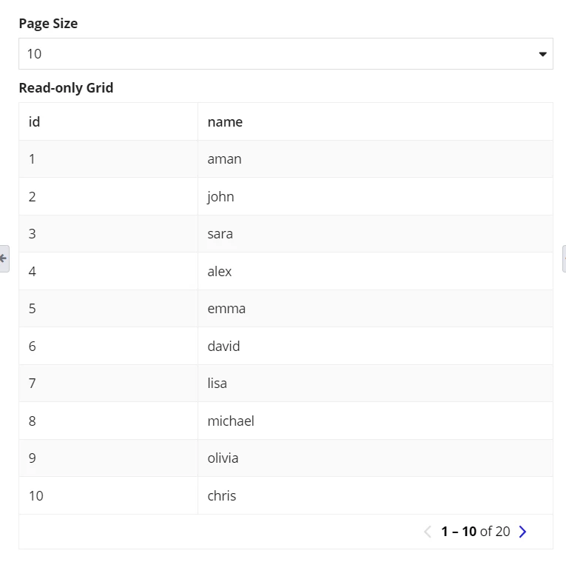The height and width of the screenshot is (562, 566).
Task: Click right edge panel handle
Action: [564, 258]
